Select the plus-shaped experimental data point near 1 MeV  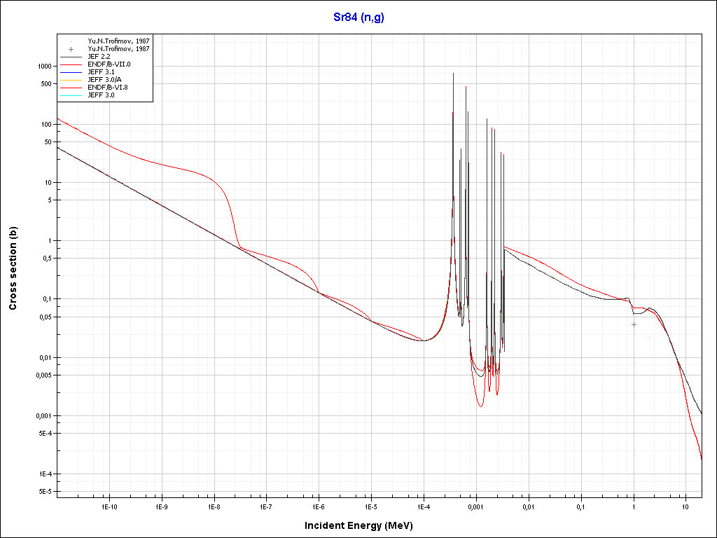pos(634,324)
